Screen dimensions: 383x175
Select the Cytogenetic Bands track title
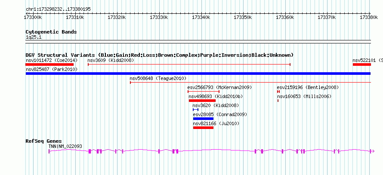(51, 32)
